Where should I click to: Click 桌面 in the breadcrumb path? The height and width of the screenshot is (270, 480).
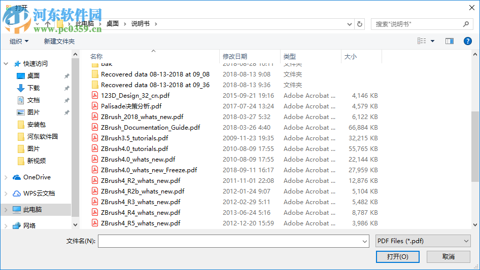tap(112, 23)
